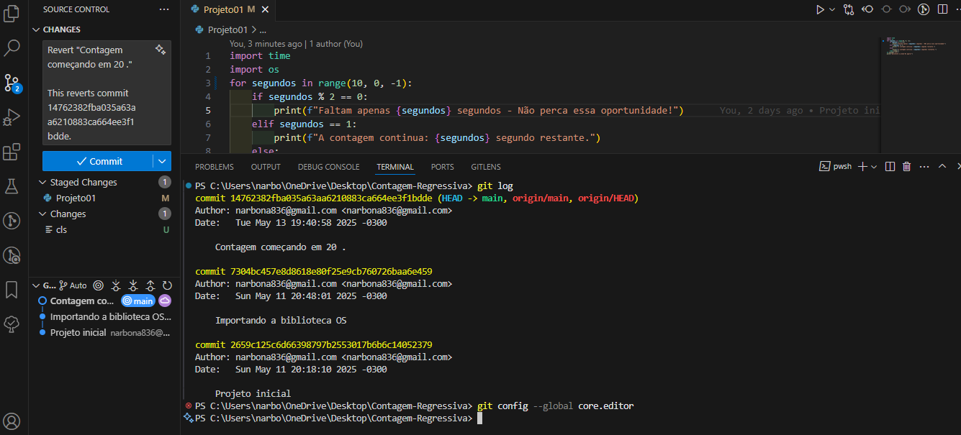
Task: Fetch in the source control graph
Action: point(116,285)
